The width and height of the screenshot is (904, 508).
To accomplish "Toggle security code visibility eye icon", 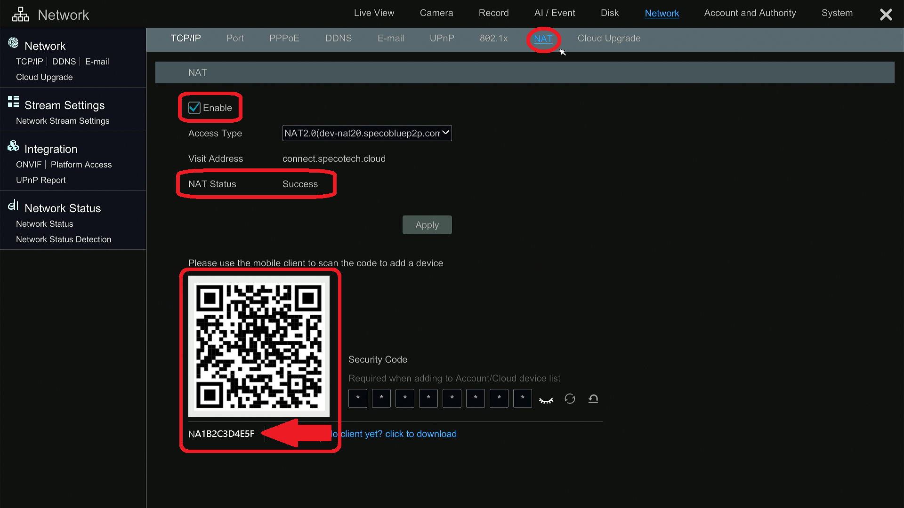I will (546, 398).
